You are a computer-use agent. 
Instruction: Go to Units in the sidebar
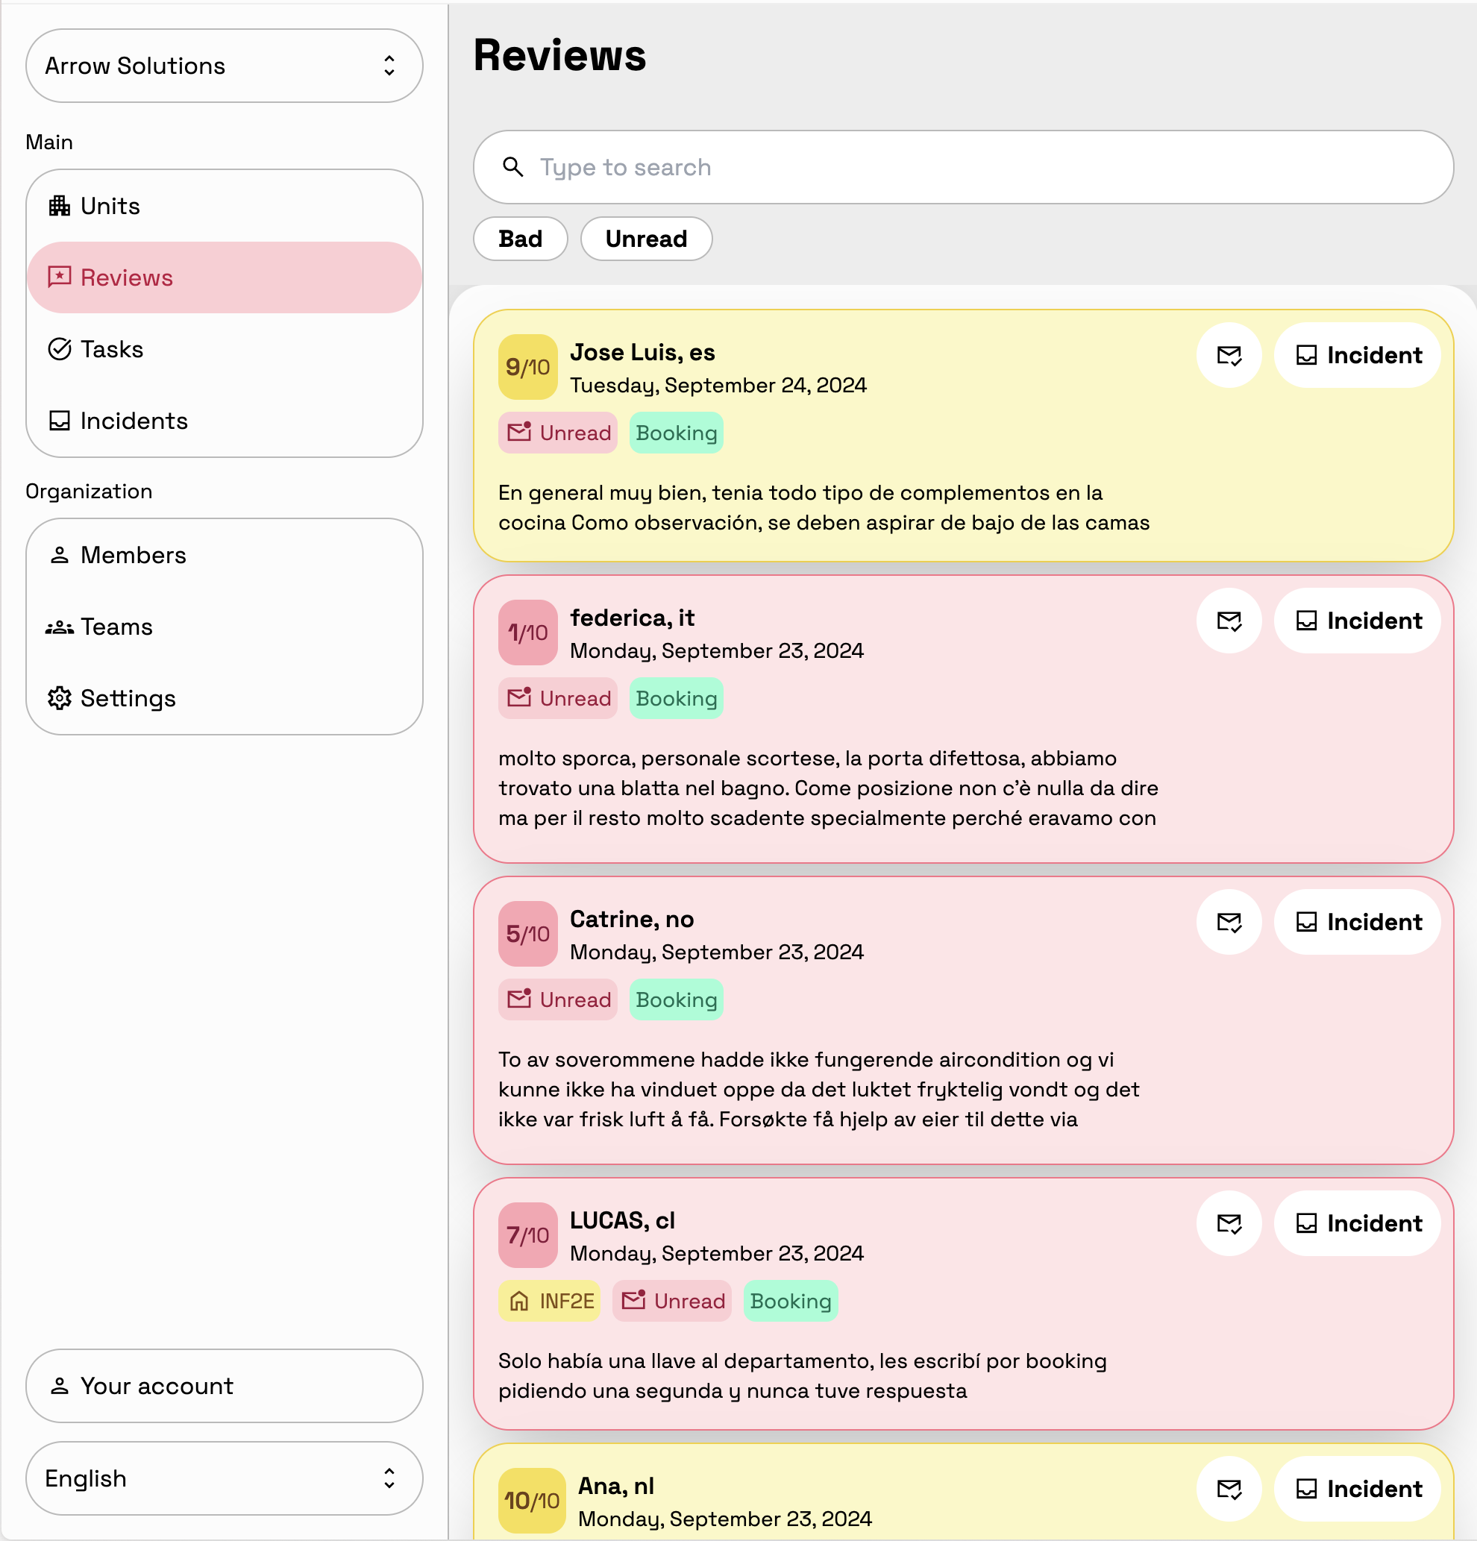pyautogui.click(x=224, y=206)
